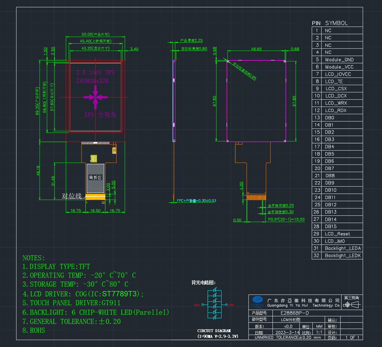Select the '45.40(上铁框开窗)' dimension text
This screenshot has width=382, height=347.
tap(95, 41)
